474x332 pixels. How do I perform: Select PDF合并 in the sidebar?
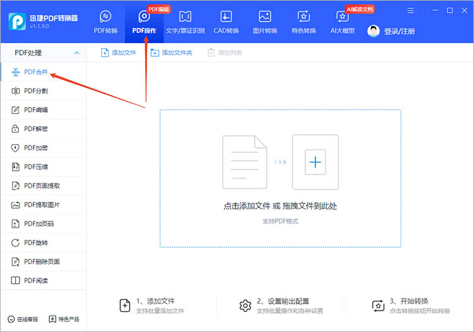[44, 72]
